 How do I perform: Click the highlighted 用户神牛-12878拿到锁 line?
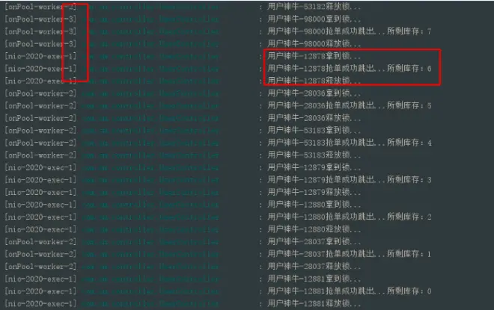pos(314,56)
